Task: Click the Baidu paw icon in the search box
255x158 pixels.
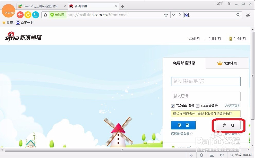Action: pos(187,15)
